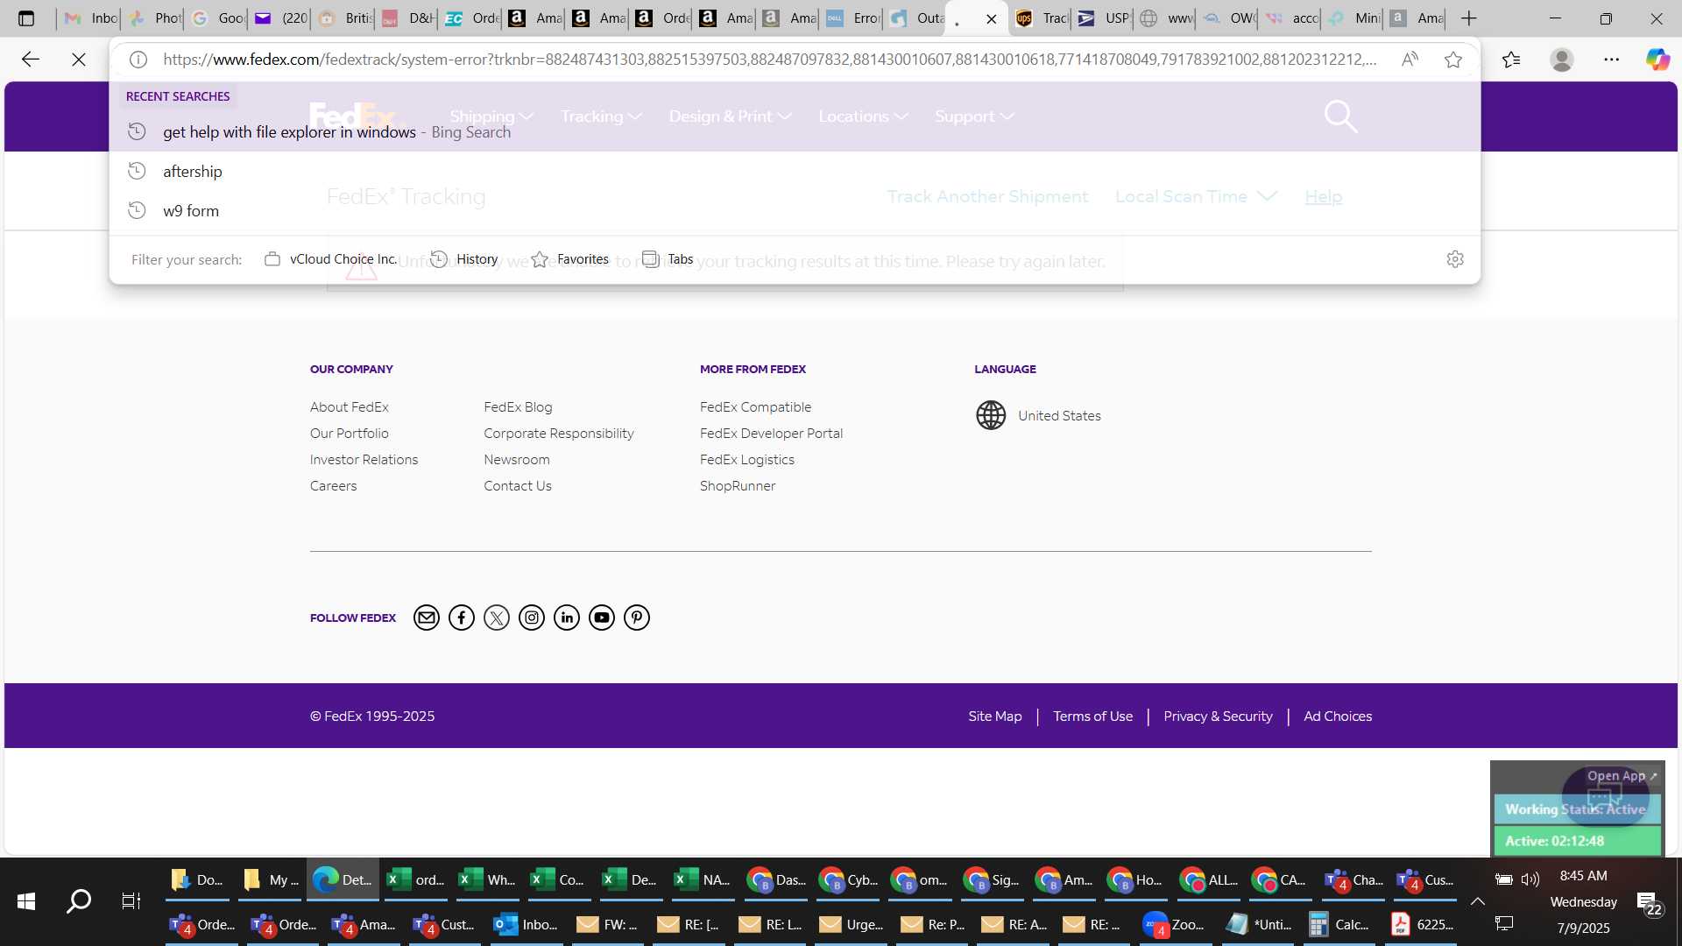Stop loading the page

coord(78,60)
